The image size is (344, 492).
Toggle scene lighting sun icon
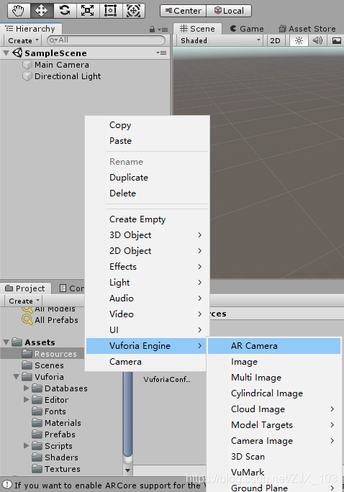[x=299, y=40]
